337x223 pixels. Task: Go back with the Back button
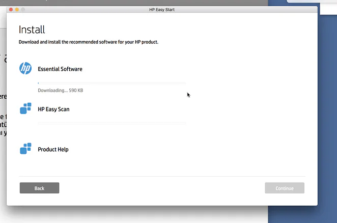(x=39, y=188)
